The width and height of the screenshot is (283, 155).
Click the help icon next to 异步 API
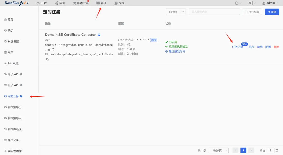(21, 85)
